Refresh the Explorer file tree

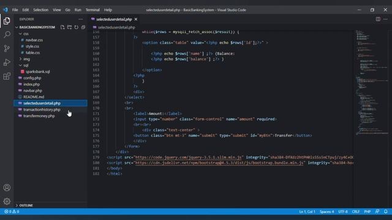coord(76,27)
